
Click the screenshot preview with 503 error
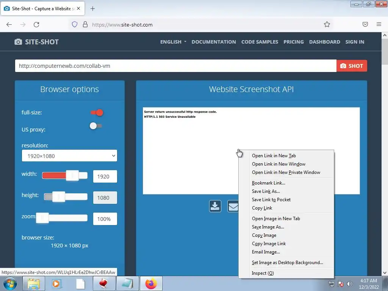point(251,151)
